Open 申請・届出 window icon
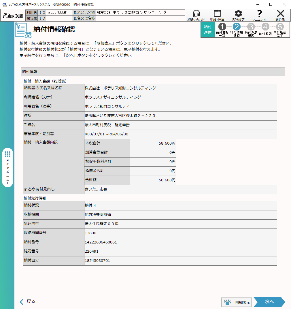 pos(217,15)
